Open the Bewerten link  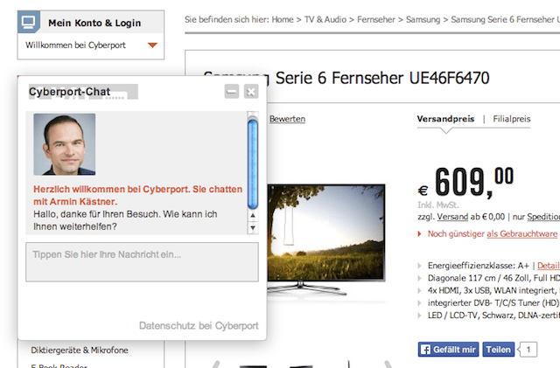(x=287, y=119)
